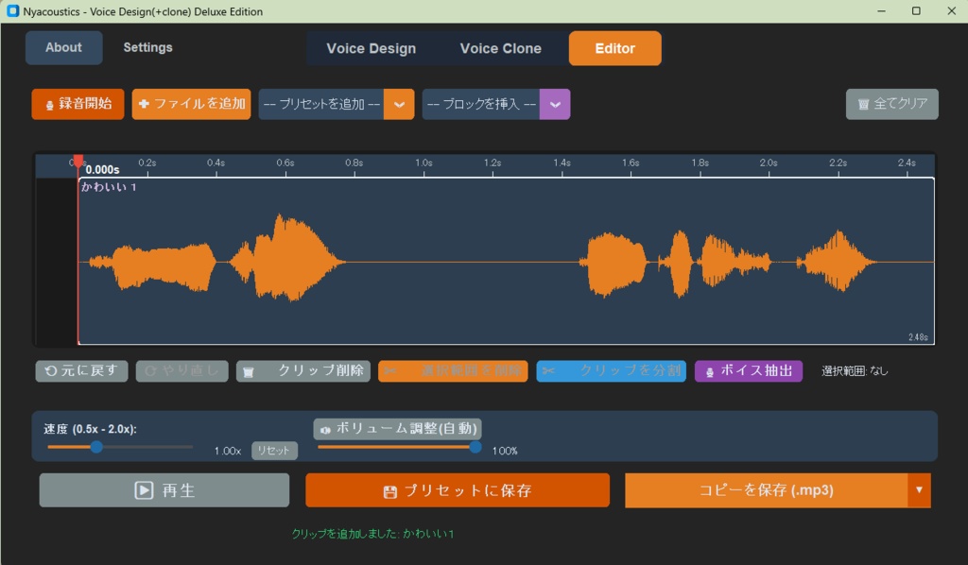This screenshot has width=968, height=565.
Task: Click the speed slider handle
Action: pos(96,447)
